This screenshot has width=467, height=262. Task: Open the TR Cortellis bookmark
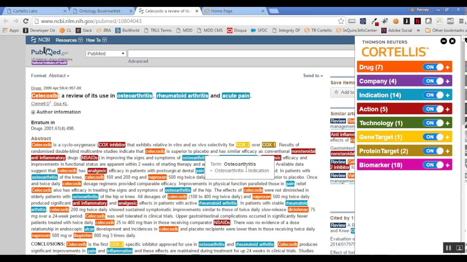point(318,31)
